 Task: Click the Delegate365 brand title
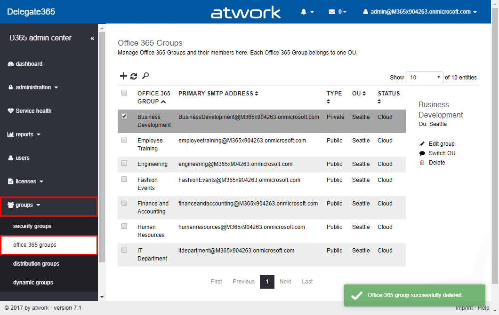[31, 12]
